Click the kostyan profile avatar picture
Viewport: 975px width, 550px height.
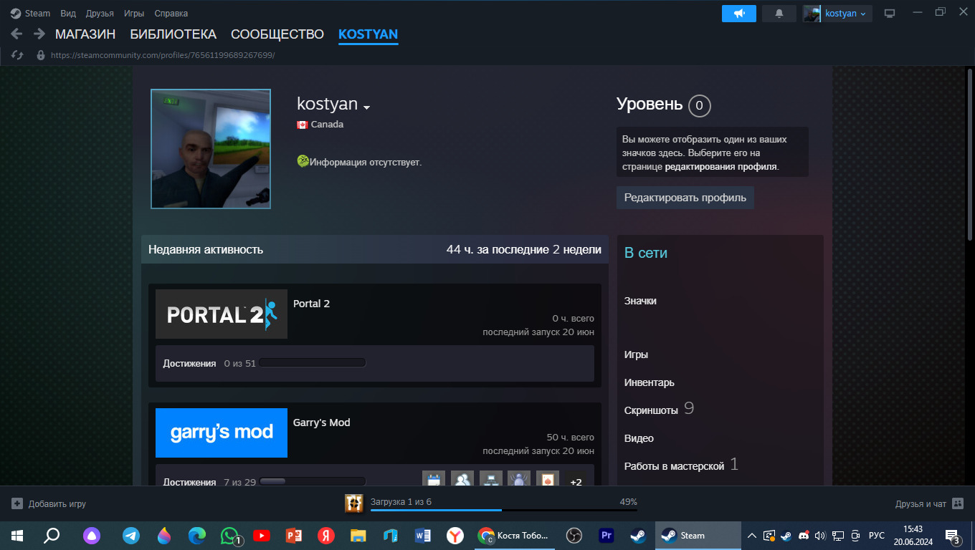tap(211, 149)
